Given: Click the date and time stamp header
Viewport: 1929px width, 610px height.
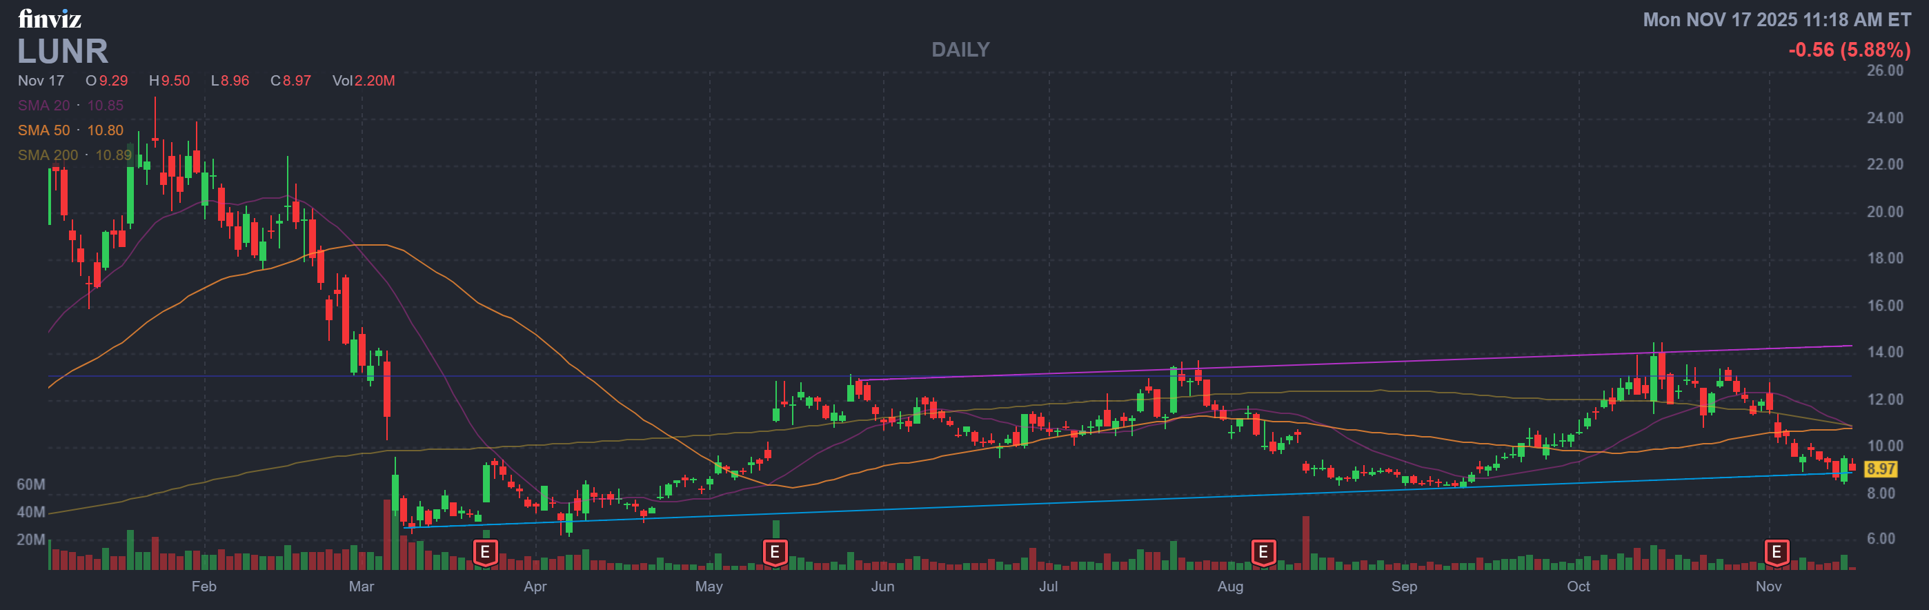Looking at the screenshot, I should click(x=1777, y=19).
